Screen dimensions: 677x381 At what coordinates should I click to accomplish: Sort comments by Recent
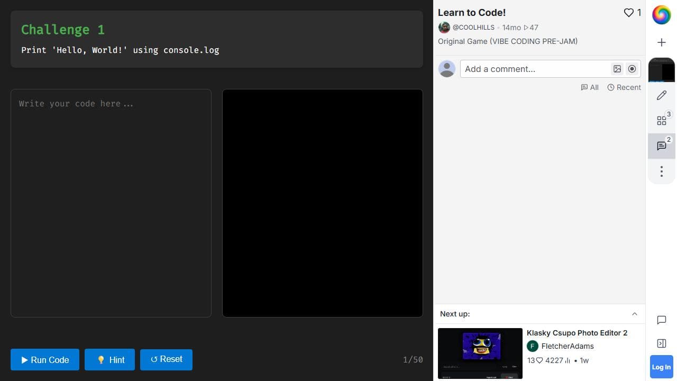[624, 87]
